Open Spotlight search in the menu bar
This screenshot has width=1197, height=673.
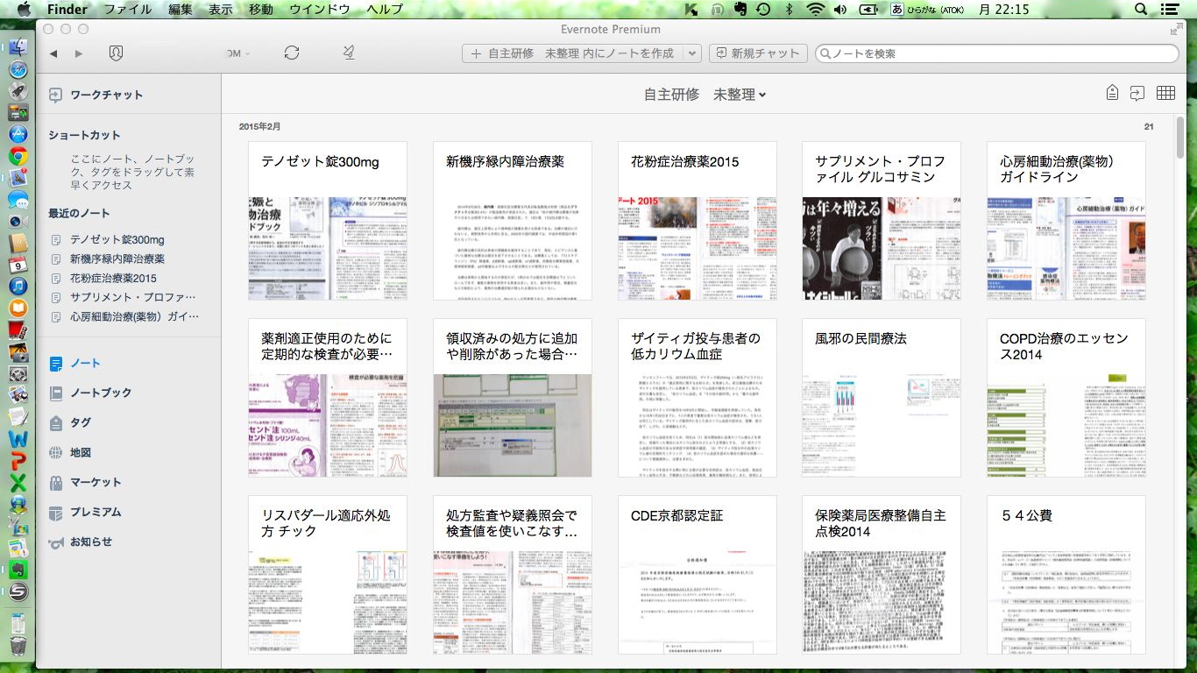tap(1141, 10)
